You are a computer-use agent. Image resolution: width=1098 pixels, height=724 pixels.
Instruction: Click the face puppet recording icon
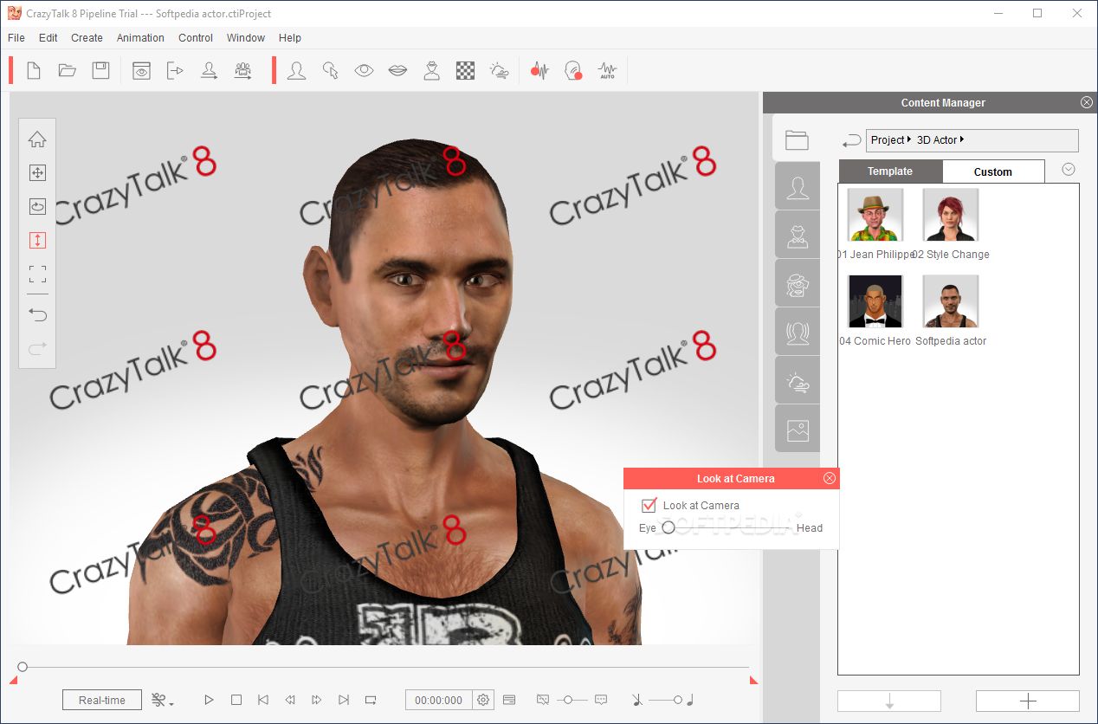573,71
